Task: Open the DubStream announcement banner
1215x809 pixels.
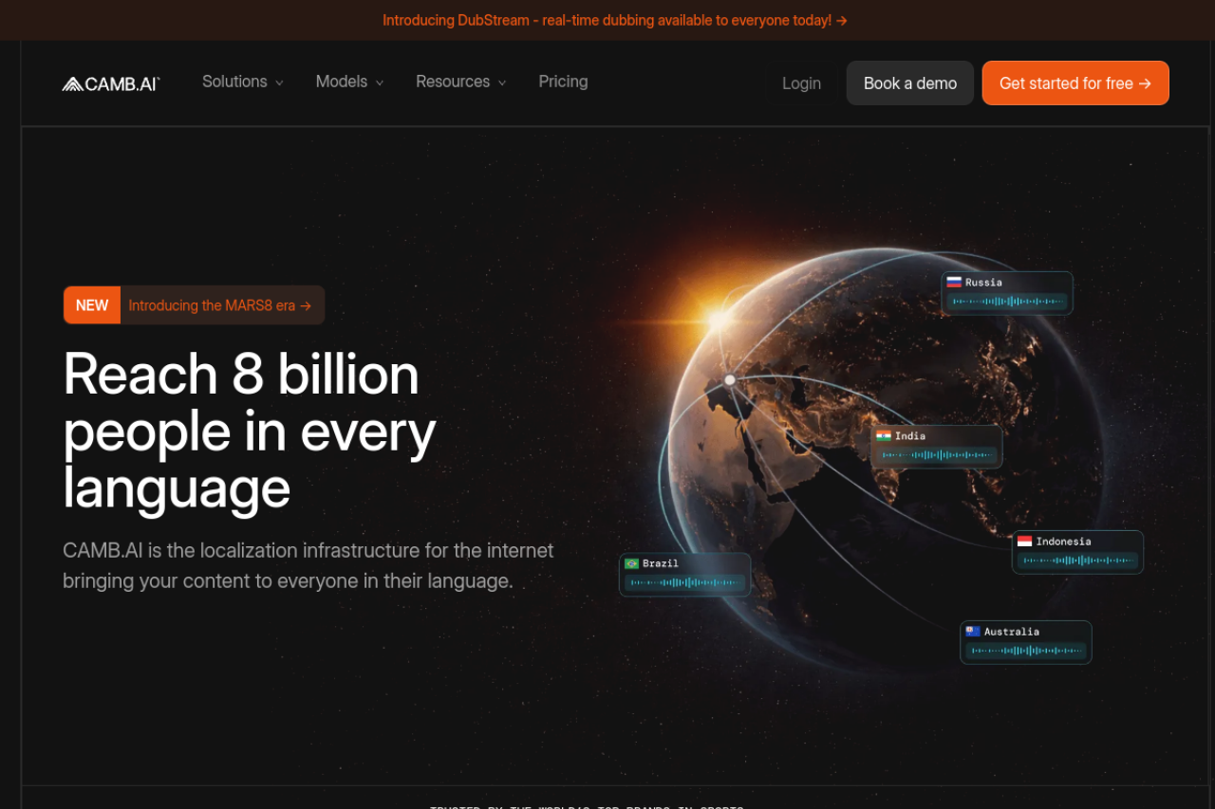Action: click(614, 20)
